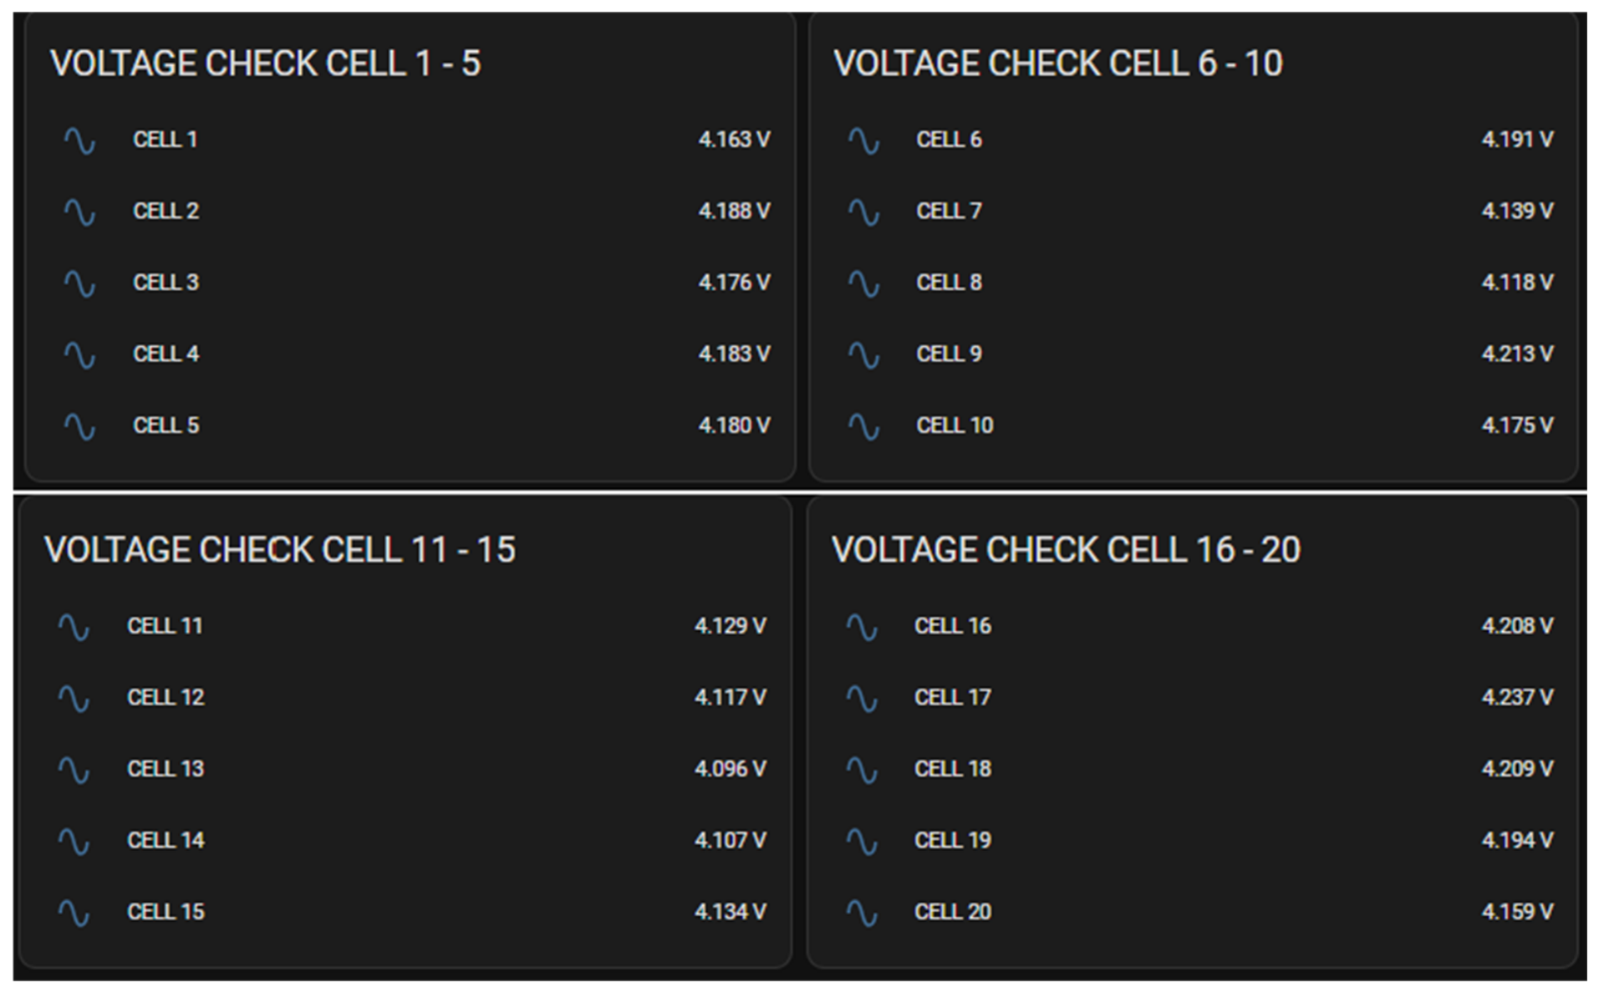Click the sine wave icon beside CELL 1
The height and width of the screenshot is (993, 1599).
79,140
